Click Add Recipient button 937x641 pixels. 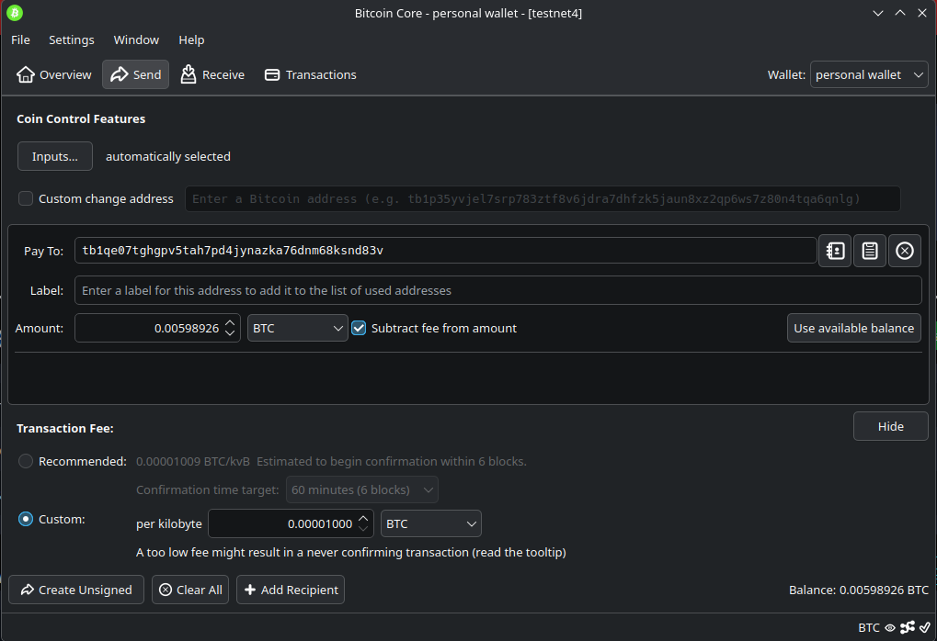(291, 590)
